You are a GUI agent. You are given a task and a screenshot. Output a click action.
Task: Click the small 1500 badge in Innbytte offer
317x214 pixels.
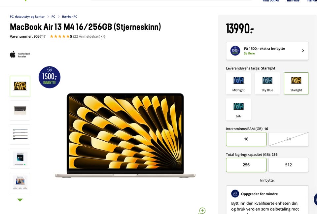(235, 51)
